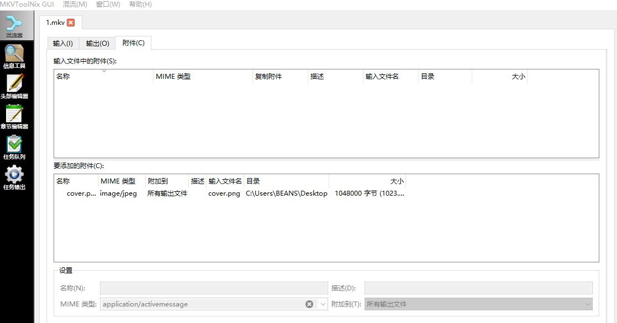Click the 大小 header in top list
Viewport: 617px width, 323px height.
[x=500, y=77]
